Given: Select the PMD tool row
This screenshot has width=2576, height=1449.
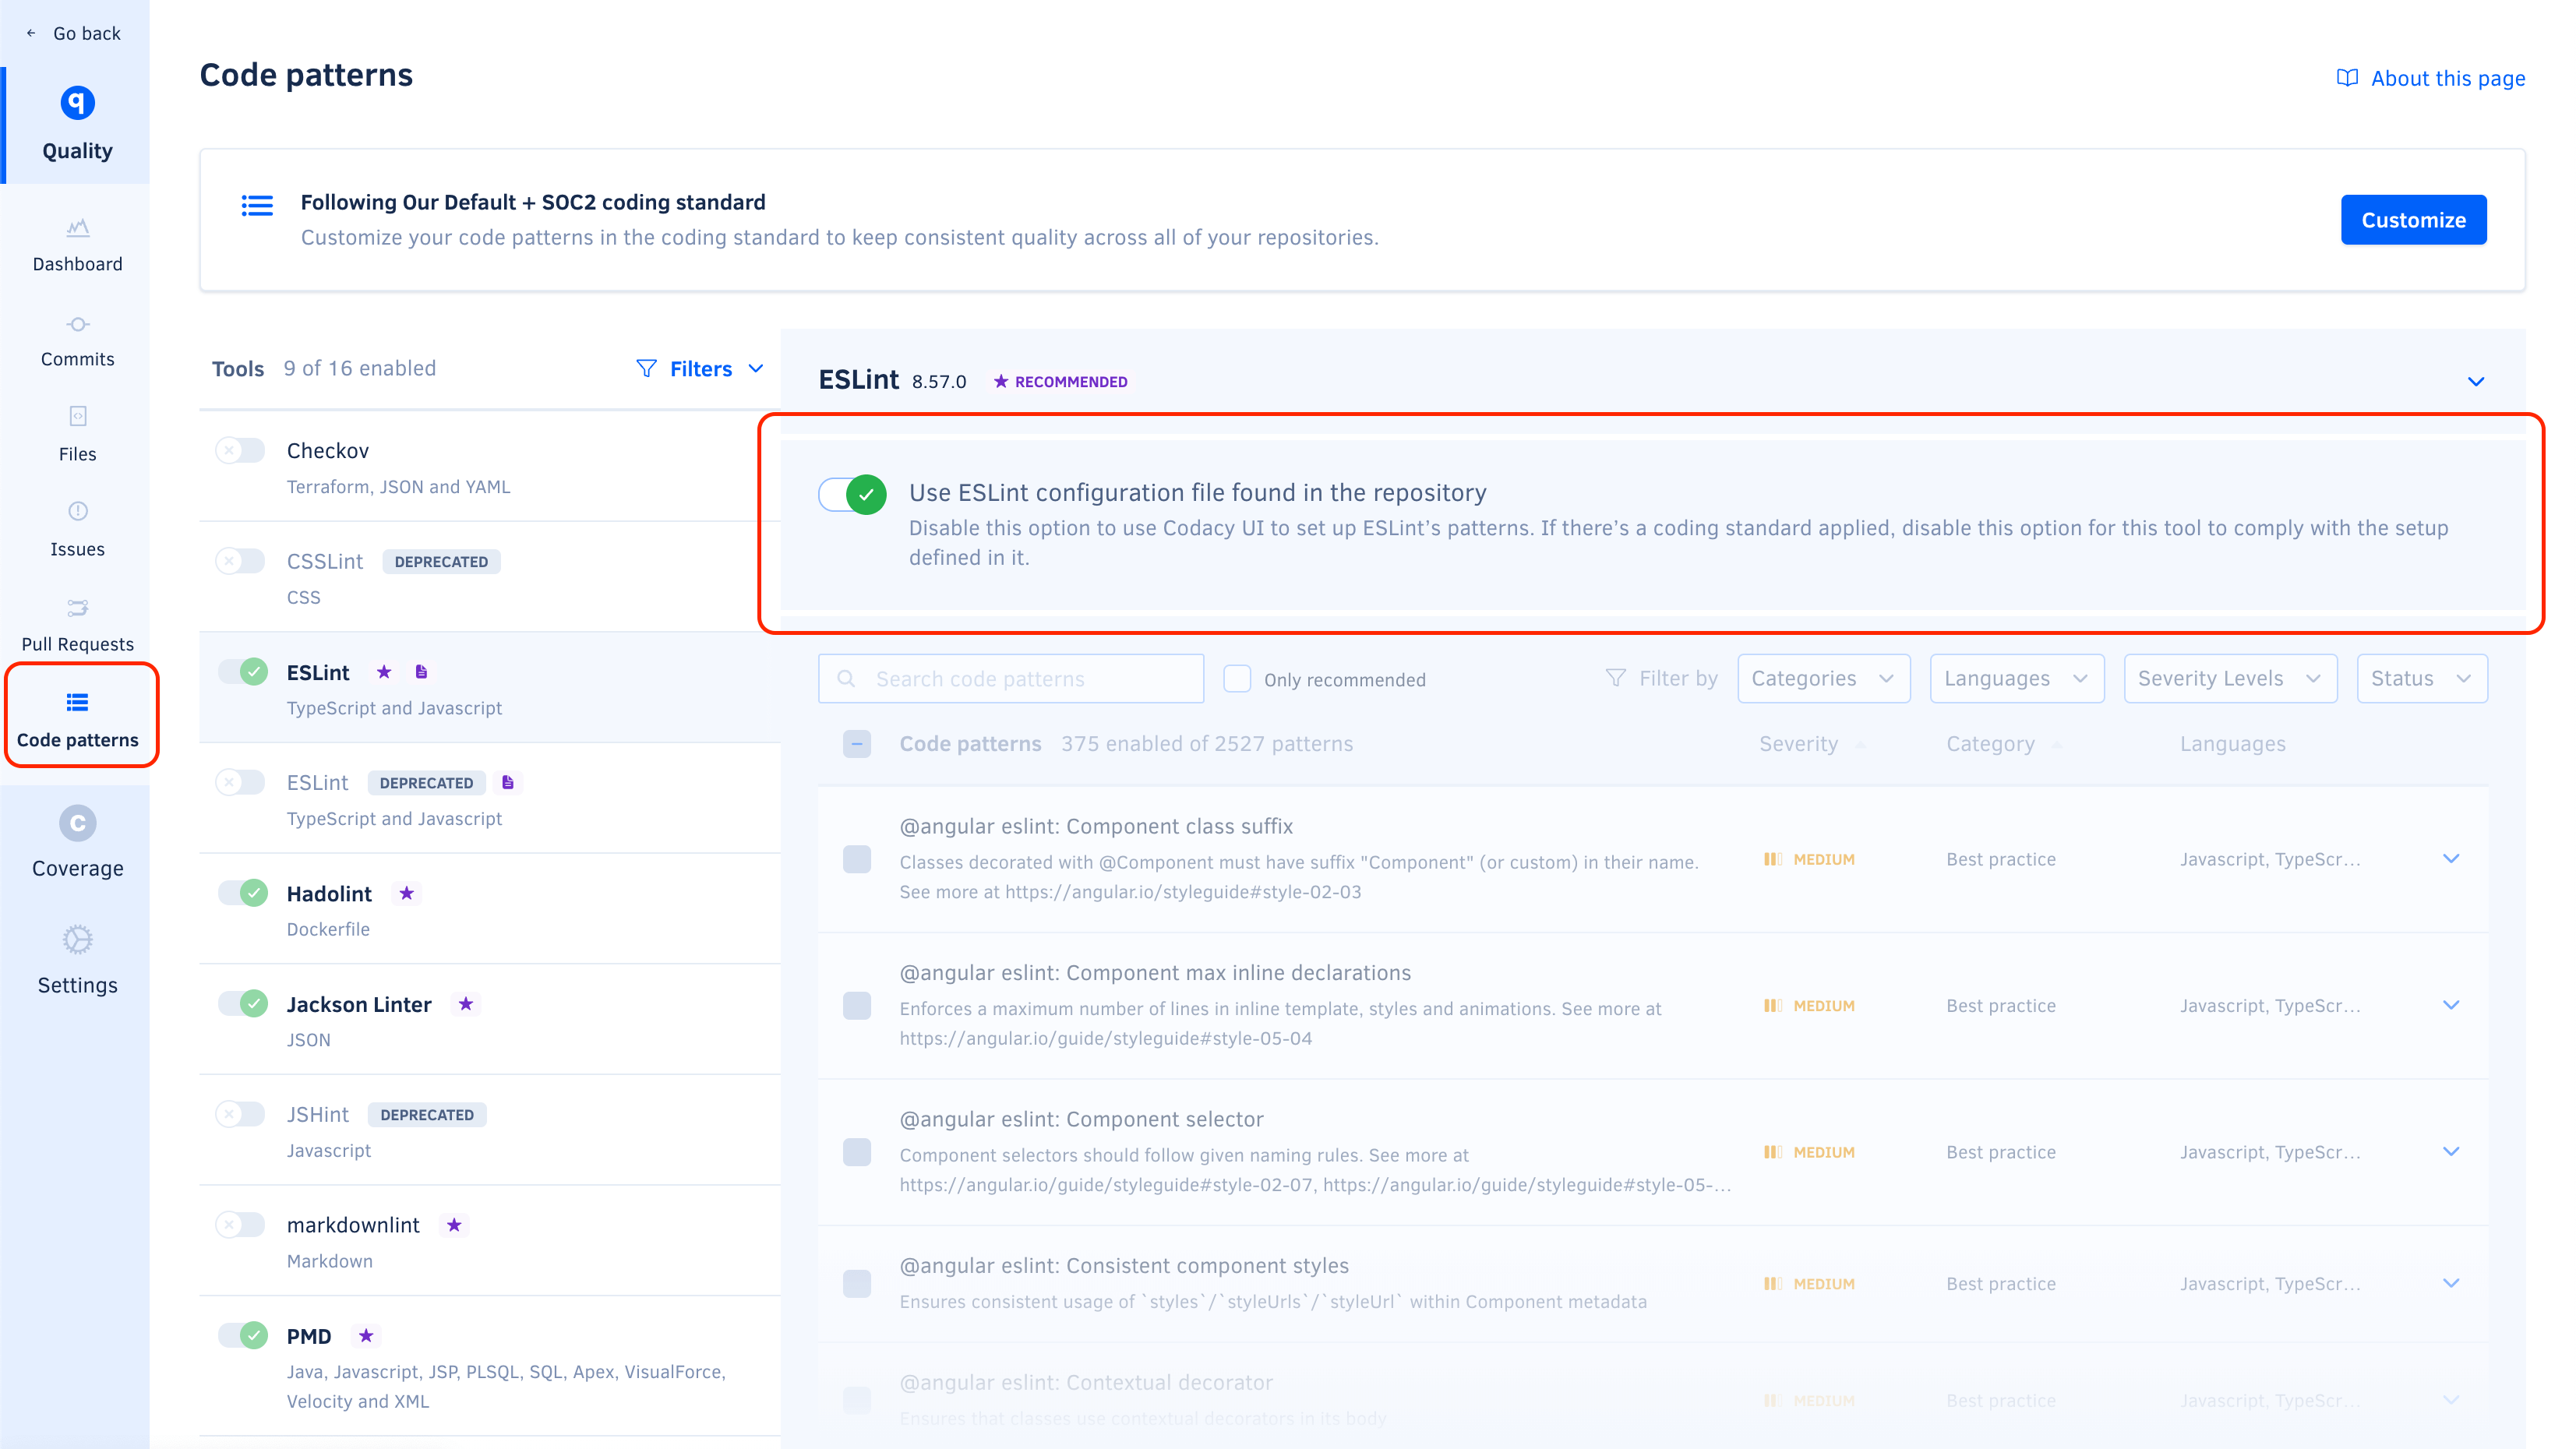Looking at the screenshot, I should click(x=490, y=1366).
